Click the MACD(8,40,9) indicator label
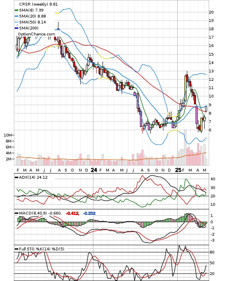The image size is (225, 281). click(33, 213)
